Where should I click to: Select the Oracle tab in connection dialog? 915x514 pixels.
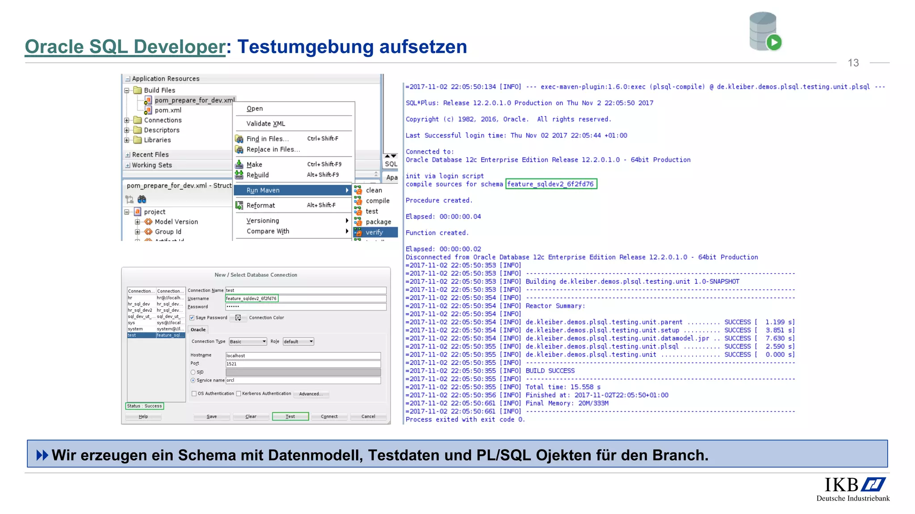point(198,330)
